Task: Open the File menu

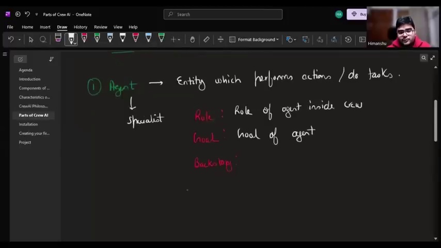Action: click(x=10, y=27)
